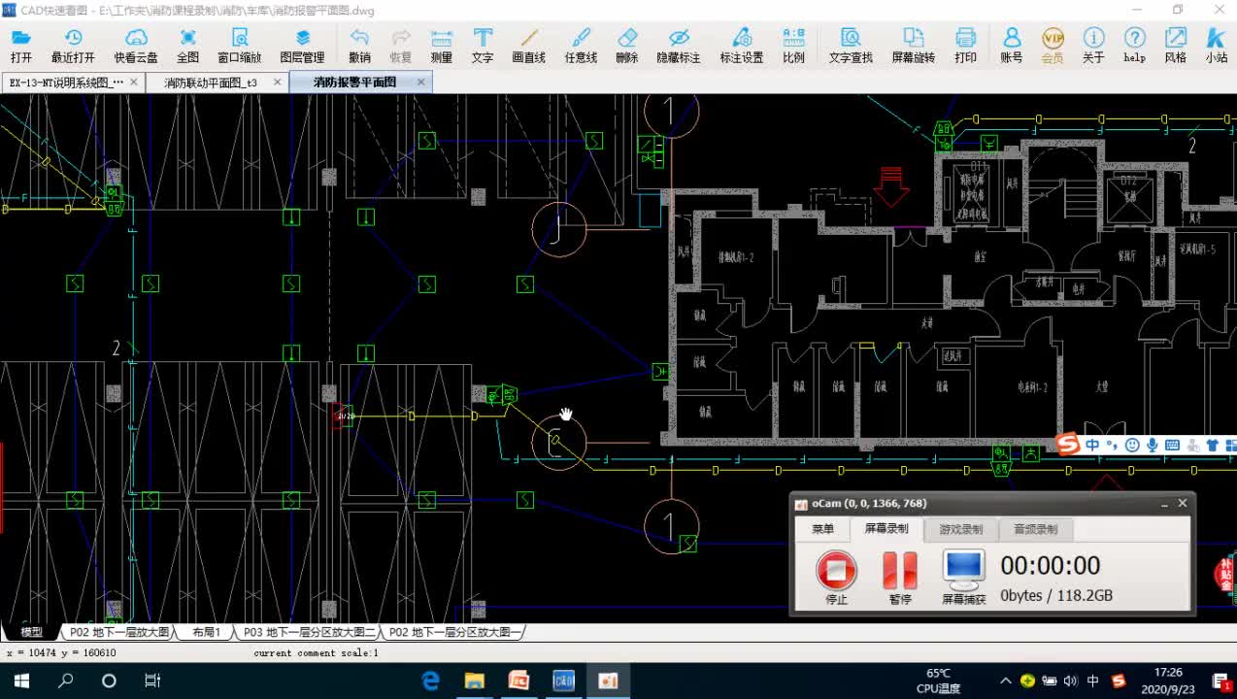1237x699 pixels.
Task: Click the 删除 eraser tool
Action: click(x=627, y=45)
